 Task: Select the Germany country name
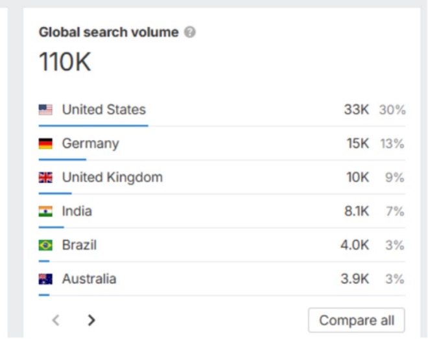91,144
